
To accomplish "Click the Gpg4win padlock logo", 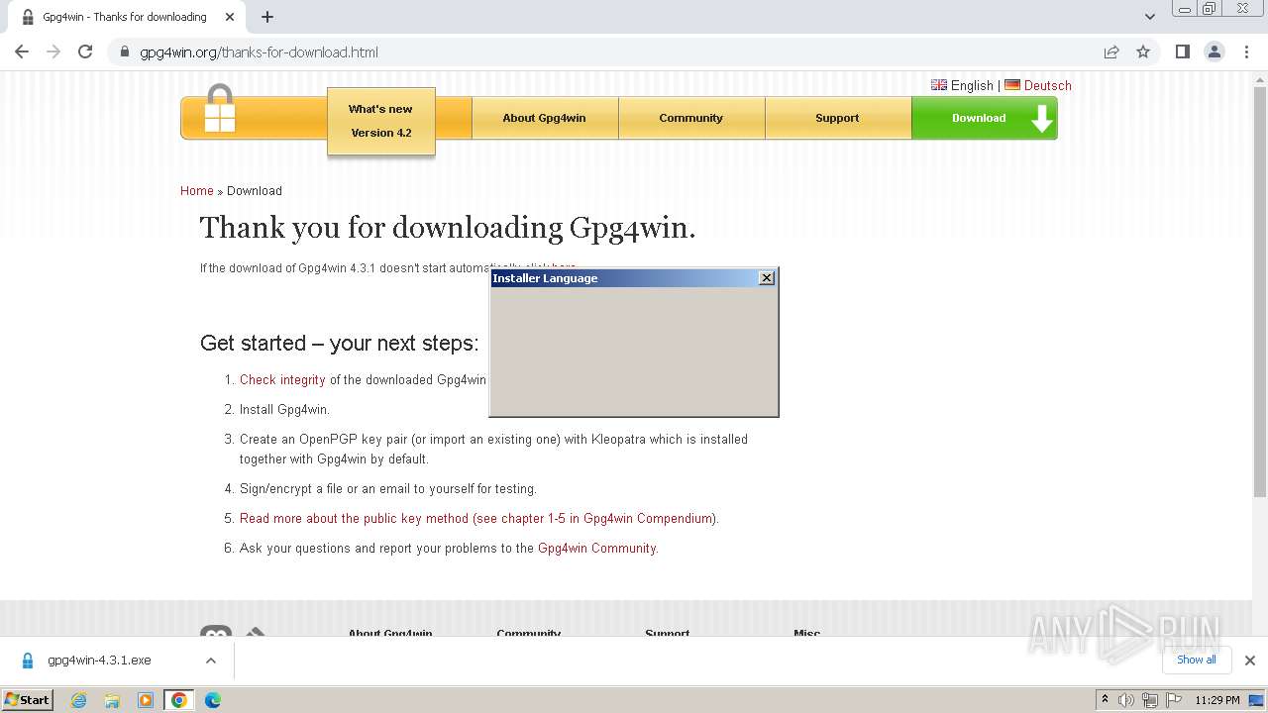I will 220,109.
